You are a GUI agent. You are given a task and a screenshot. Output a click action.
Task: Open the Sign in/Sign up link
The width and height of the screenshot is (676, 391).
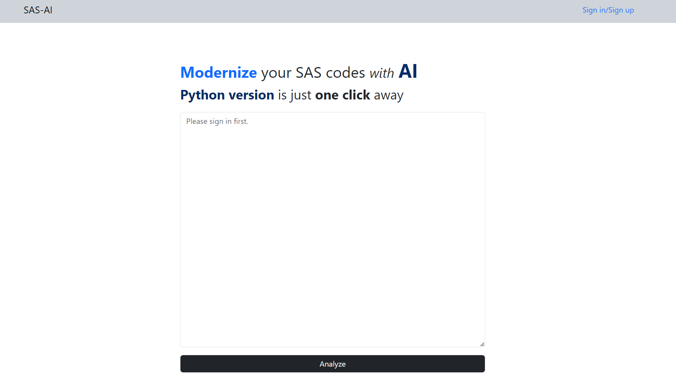coord(608,10)
